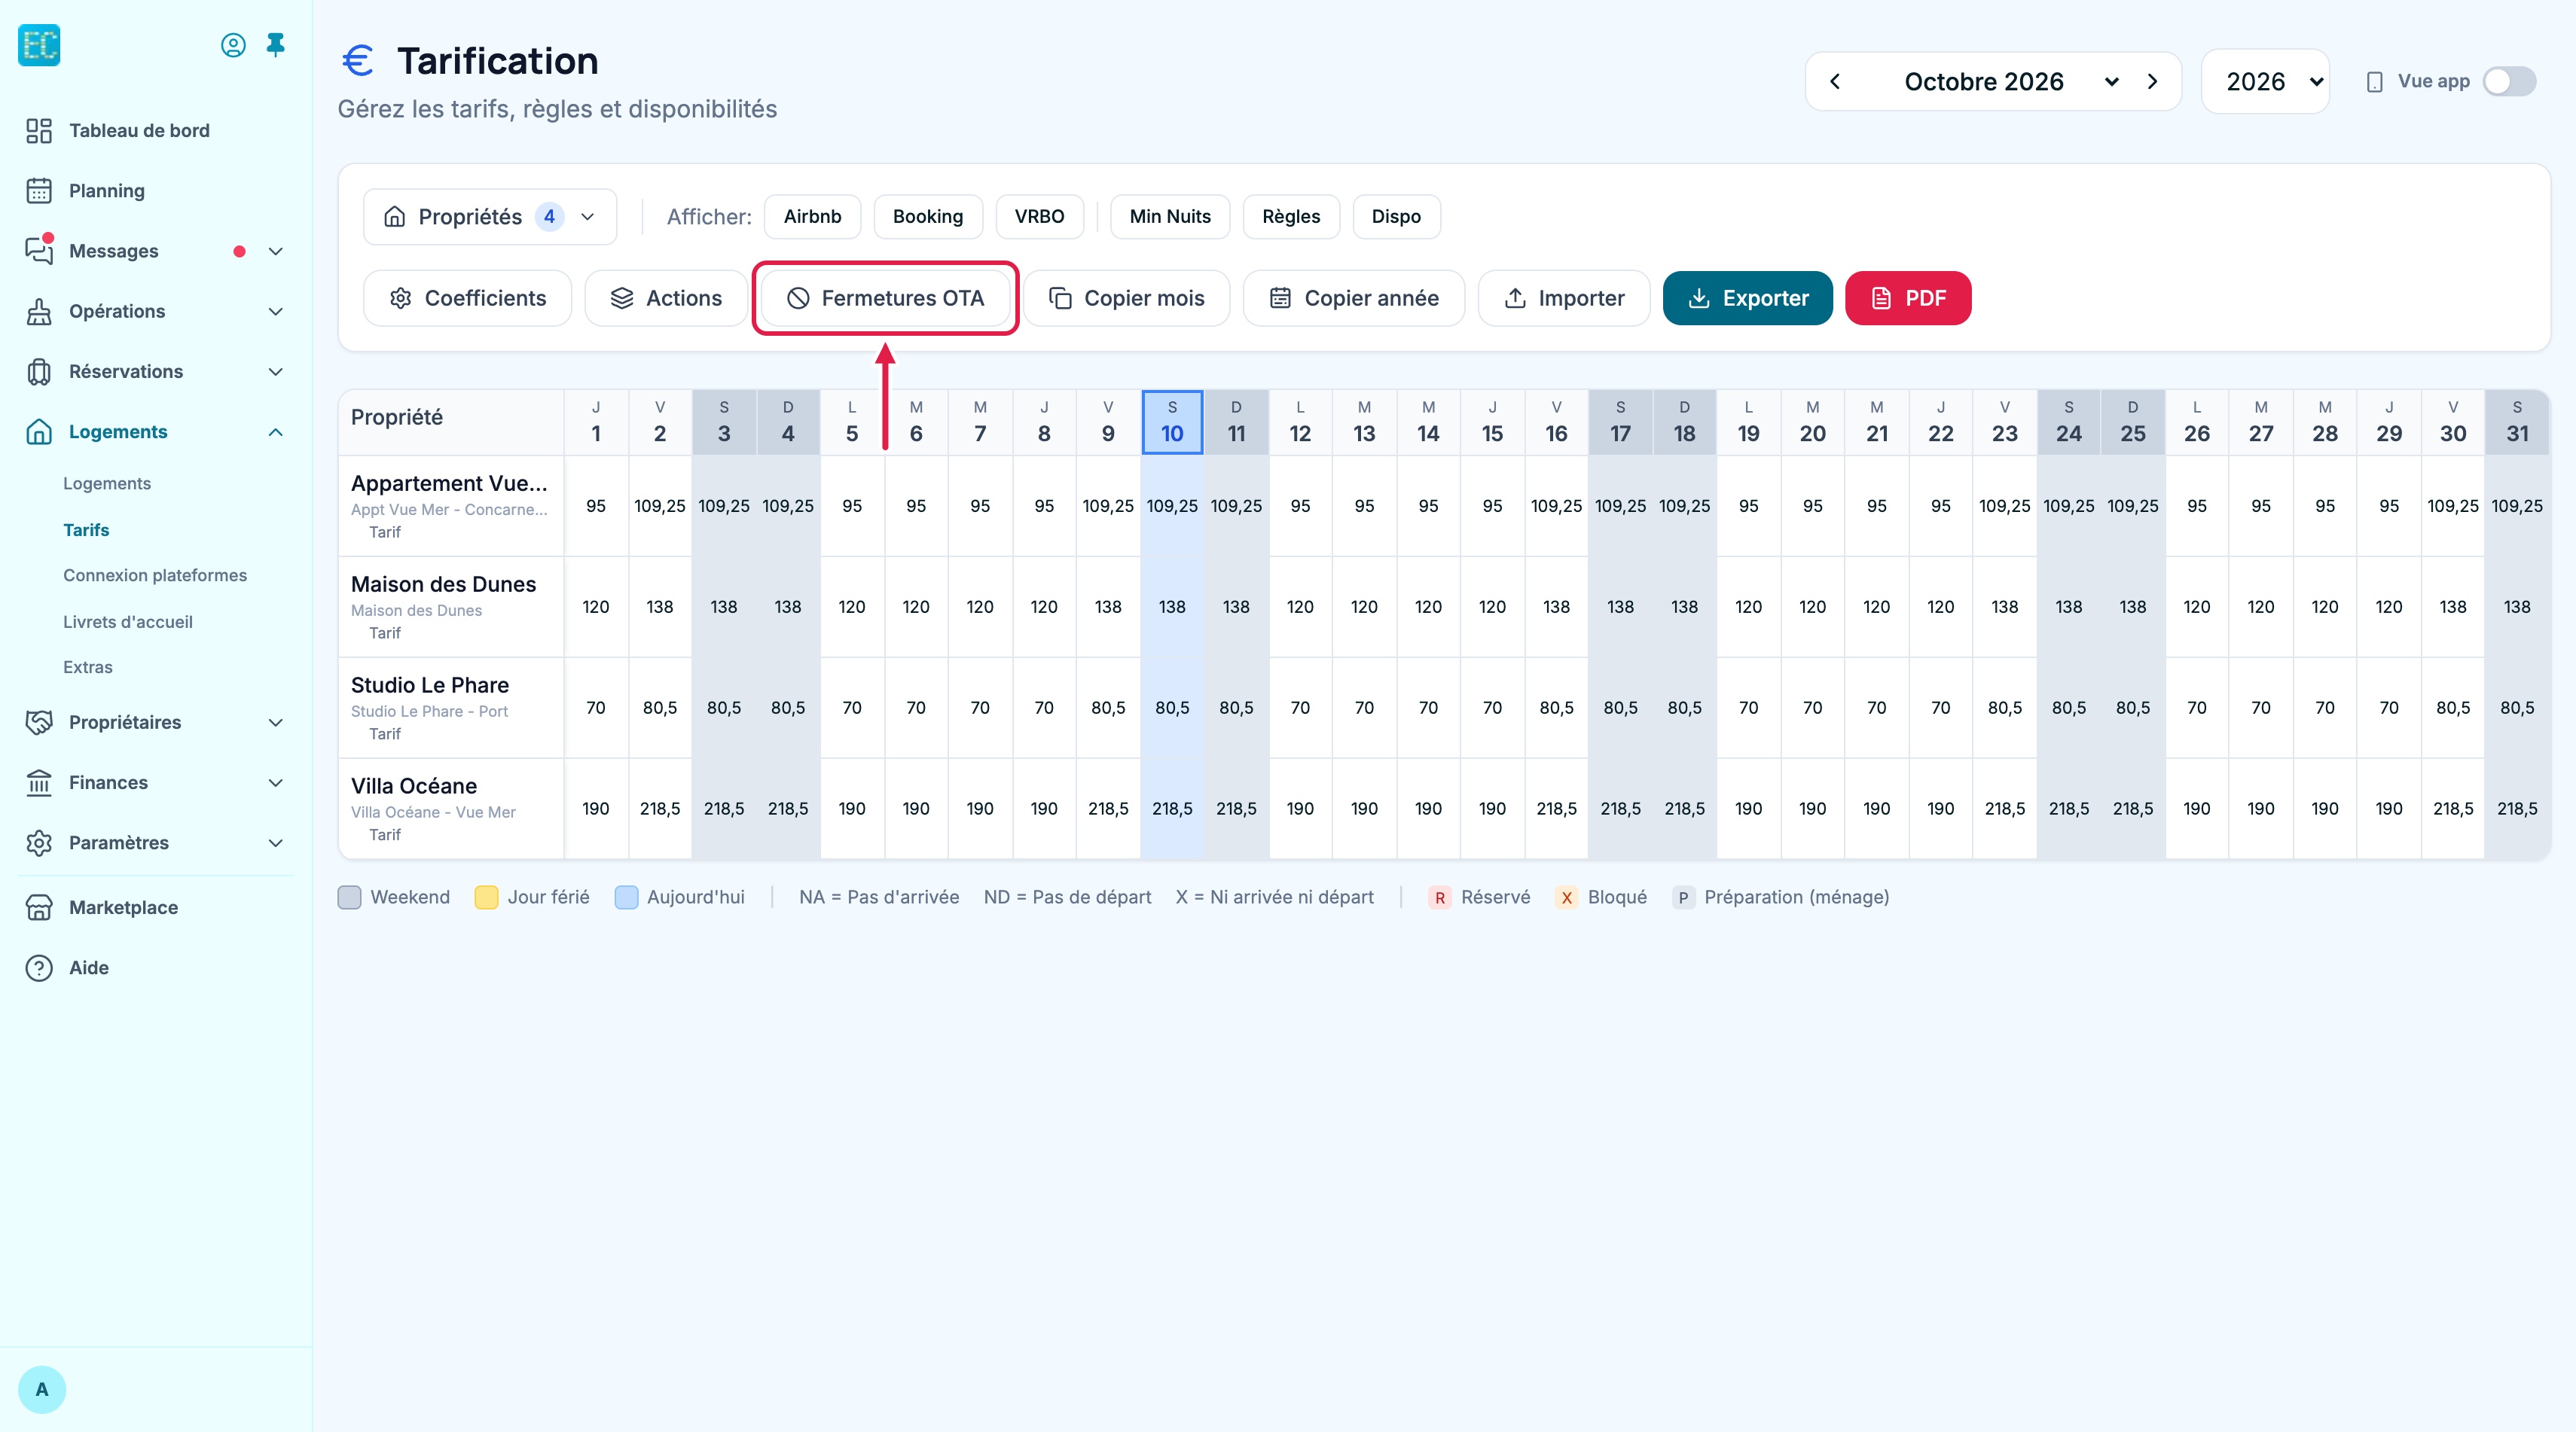Click the Tableau de bord grid icon

pos(39,131)
